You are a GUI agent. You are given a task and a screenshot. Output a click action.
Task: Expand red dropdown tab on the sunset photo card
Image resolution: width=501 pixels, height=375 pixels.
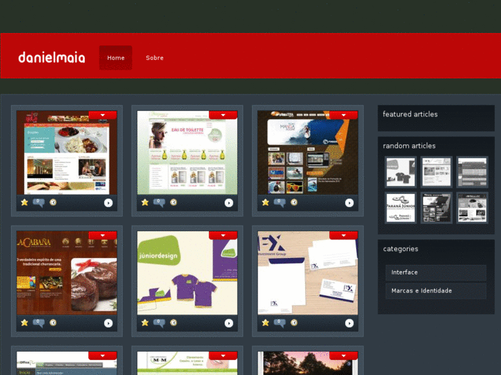coord(343,356)
